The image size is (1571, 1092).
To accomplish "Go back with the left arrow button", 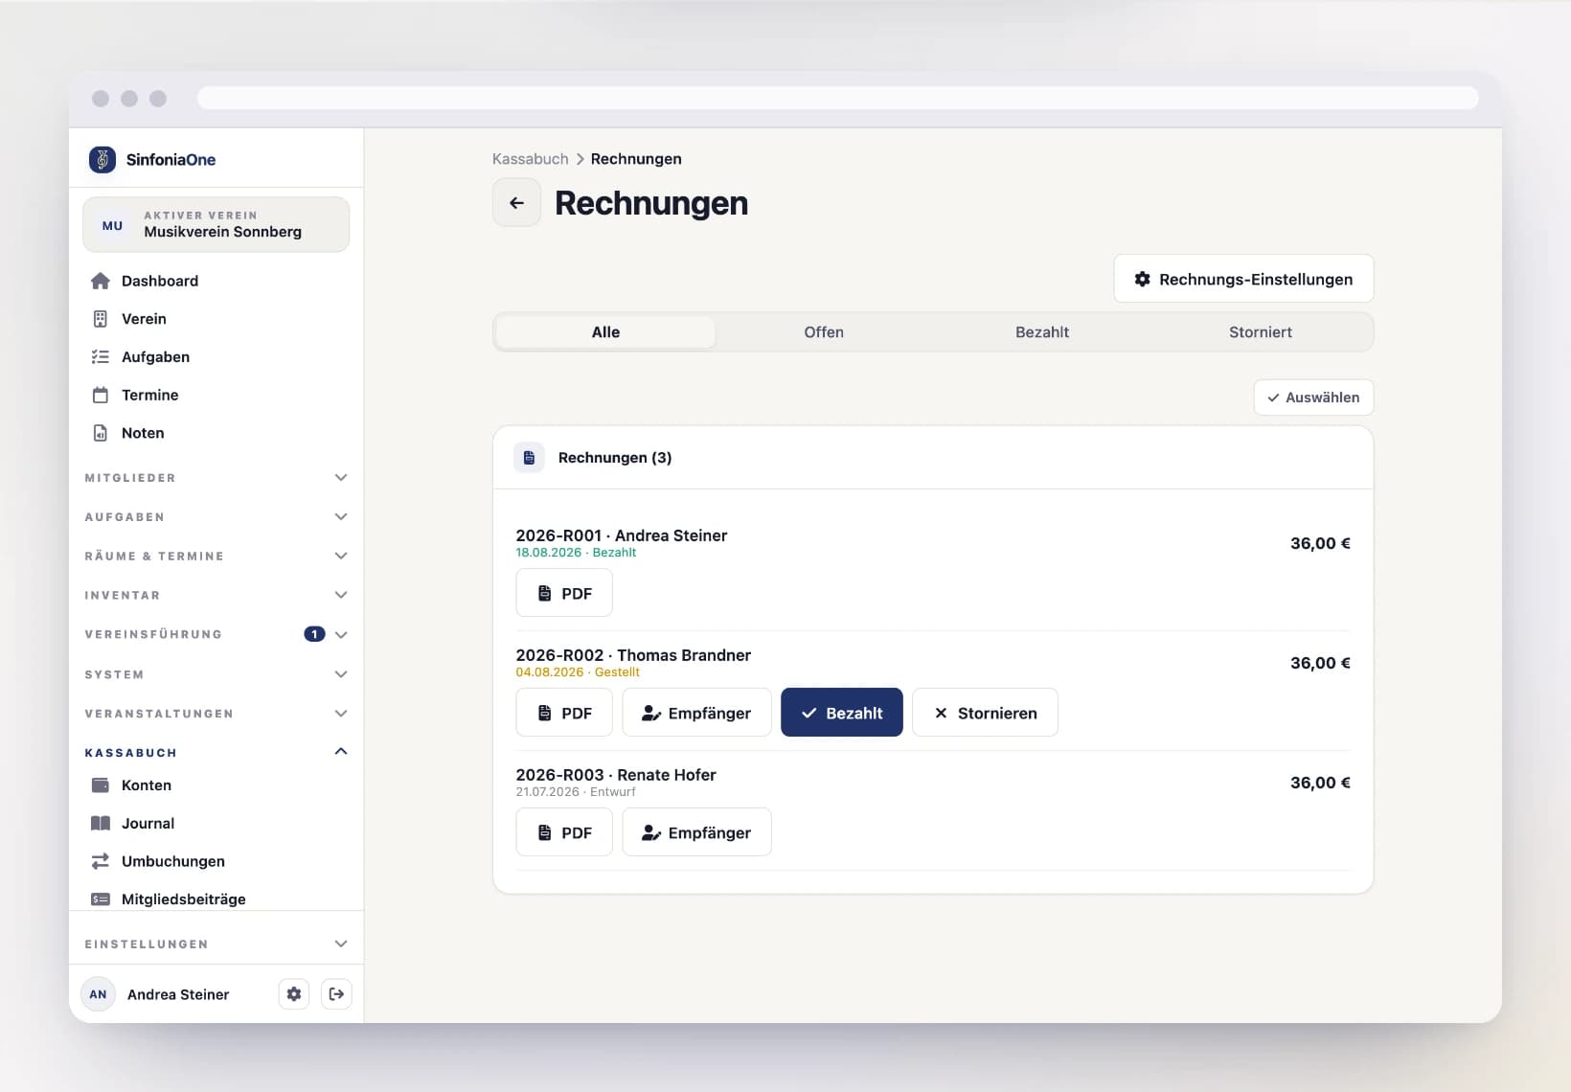I will [516, 203].
